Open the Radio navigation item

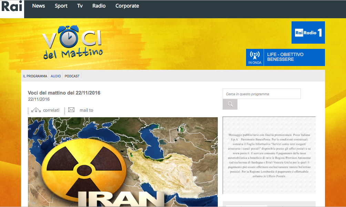[x=99, y=6]
